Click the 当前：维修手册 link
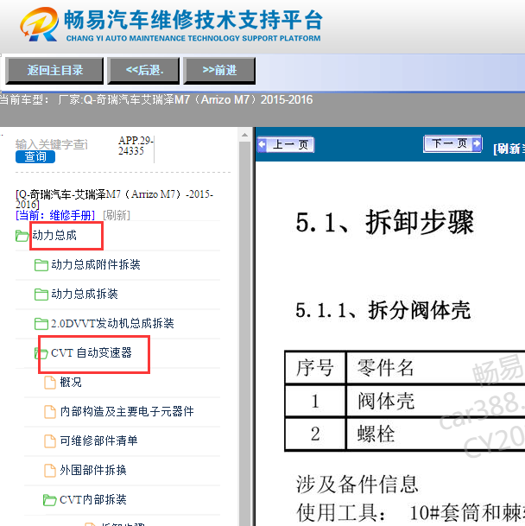The width and height of the screenshot is (525, 526). tap(55, 215)
